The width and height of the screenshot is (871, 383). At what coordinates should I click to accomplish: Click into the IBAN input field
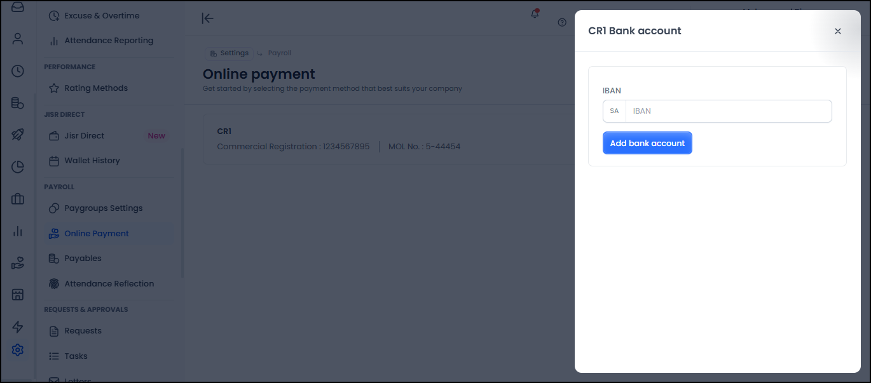coord(728,111)
